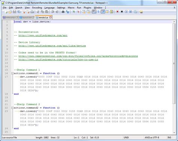The height and width of the screenshot is (141, 178).
Task: Zoom in using the toolbar zoom-in icon
Action: [x=74, y=12]
